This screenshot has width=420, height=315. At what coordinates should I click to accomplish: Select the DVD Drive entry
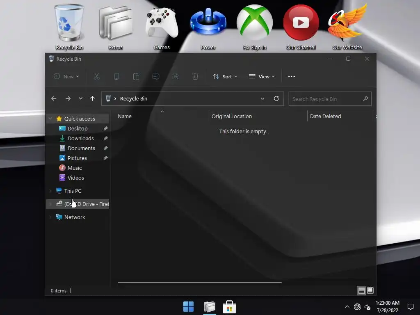[78, 204]
